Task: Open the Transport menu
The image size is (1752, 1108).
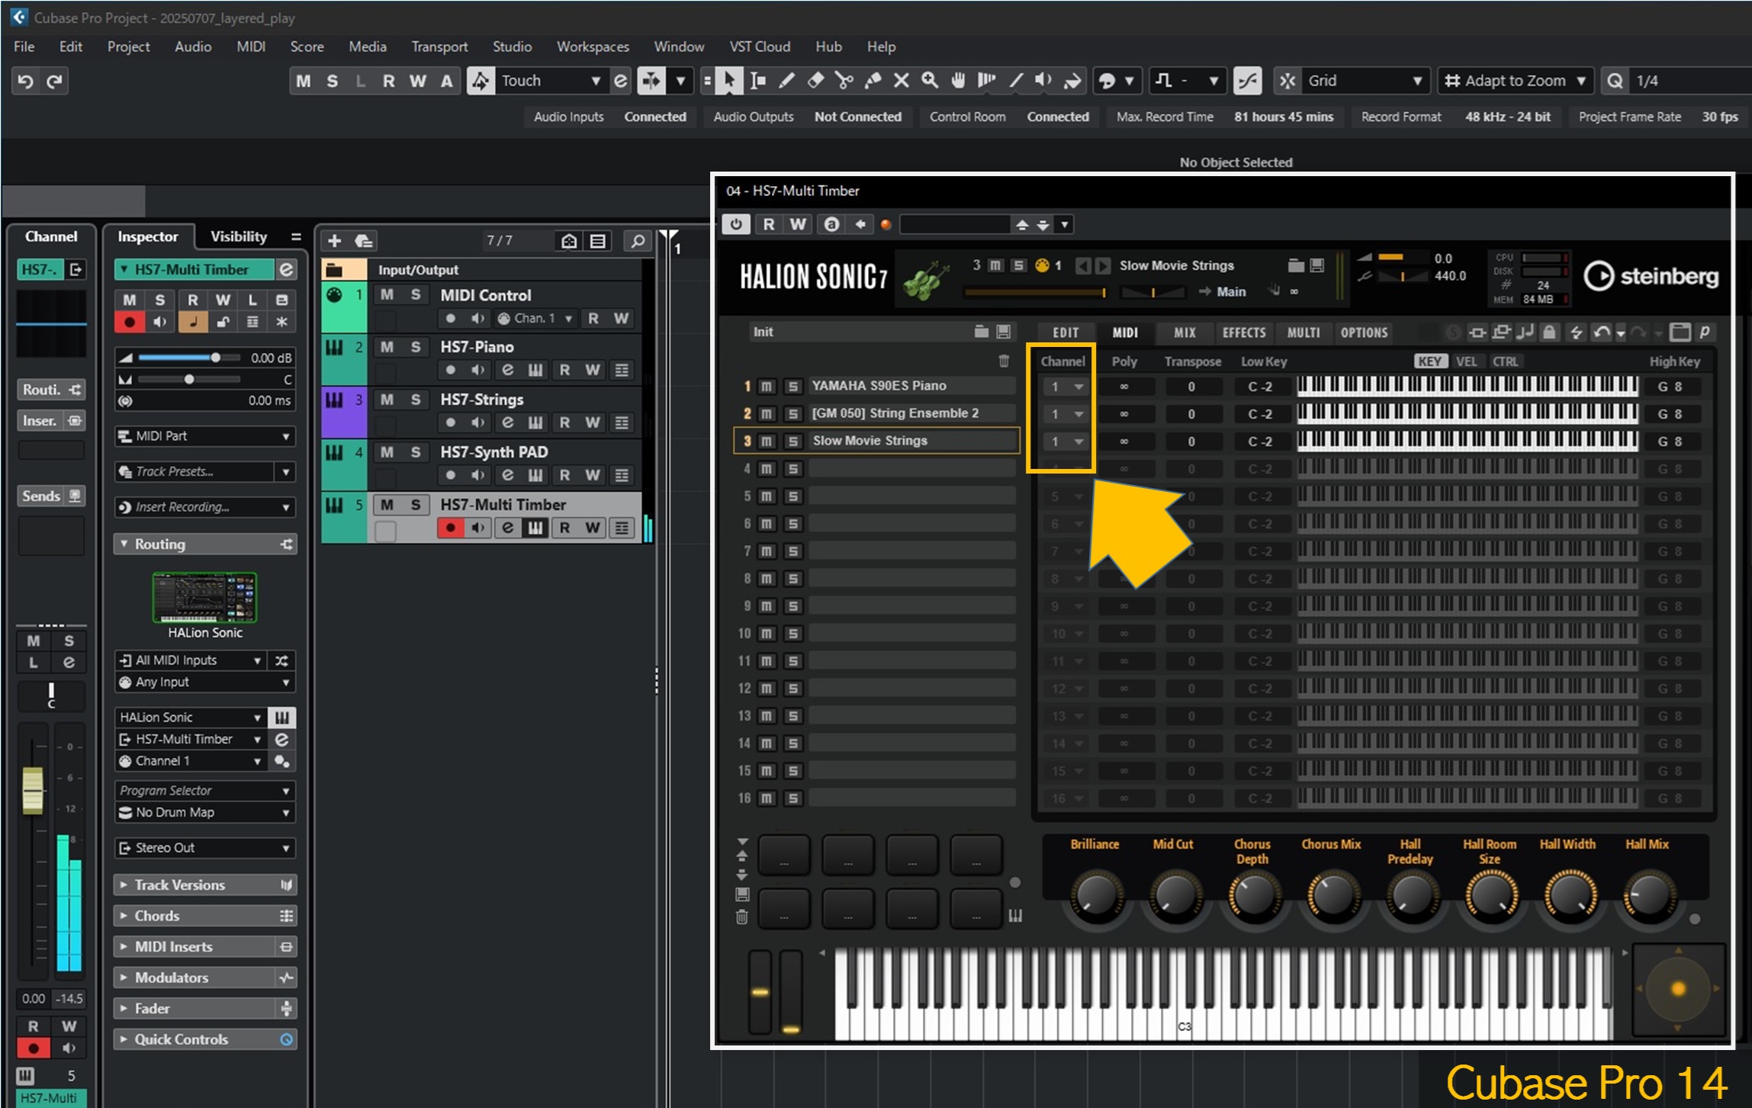Action: pyautogui.click(x=439, y=47)
